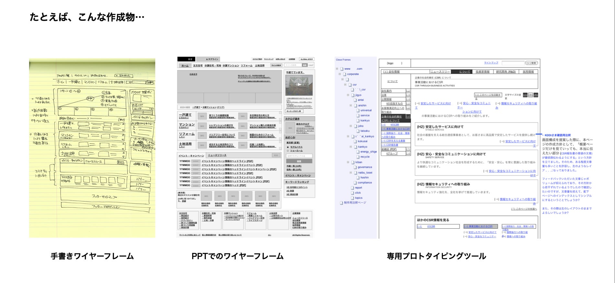The height and width of the screenshot is (283, 615).
Task: Select the medium (中) font size option
Action: click(531, 95)
